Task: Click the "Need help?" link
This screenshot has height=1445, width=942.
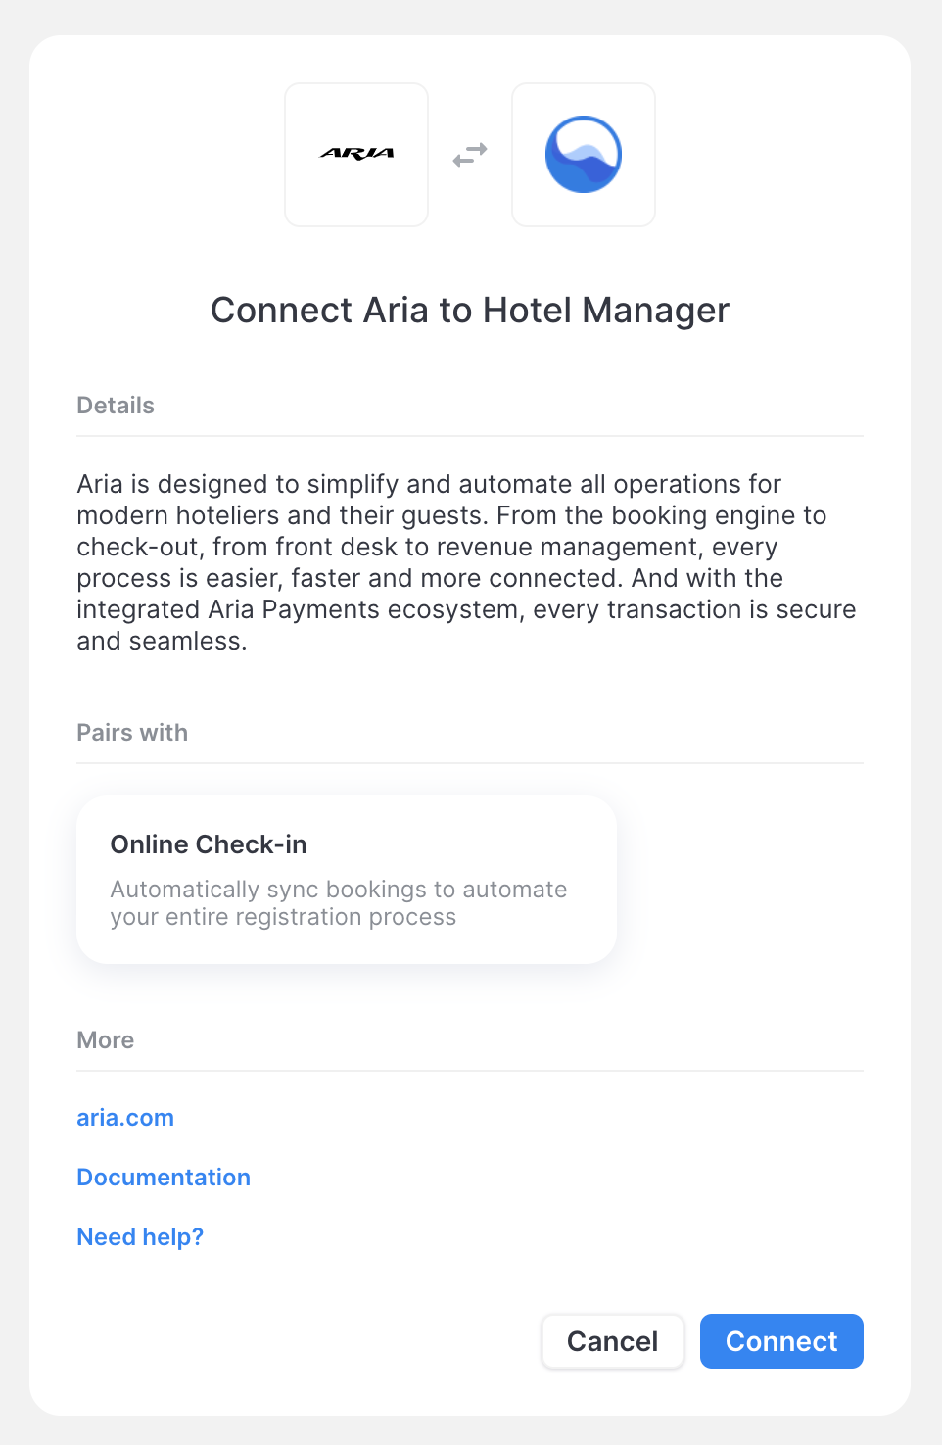Action: click(140, 1237)
